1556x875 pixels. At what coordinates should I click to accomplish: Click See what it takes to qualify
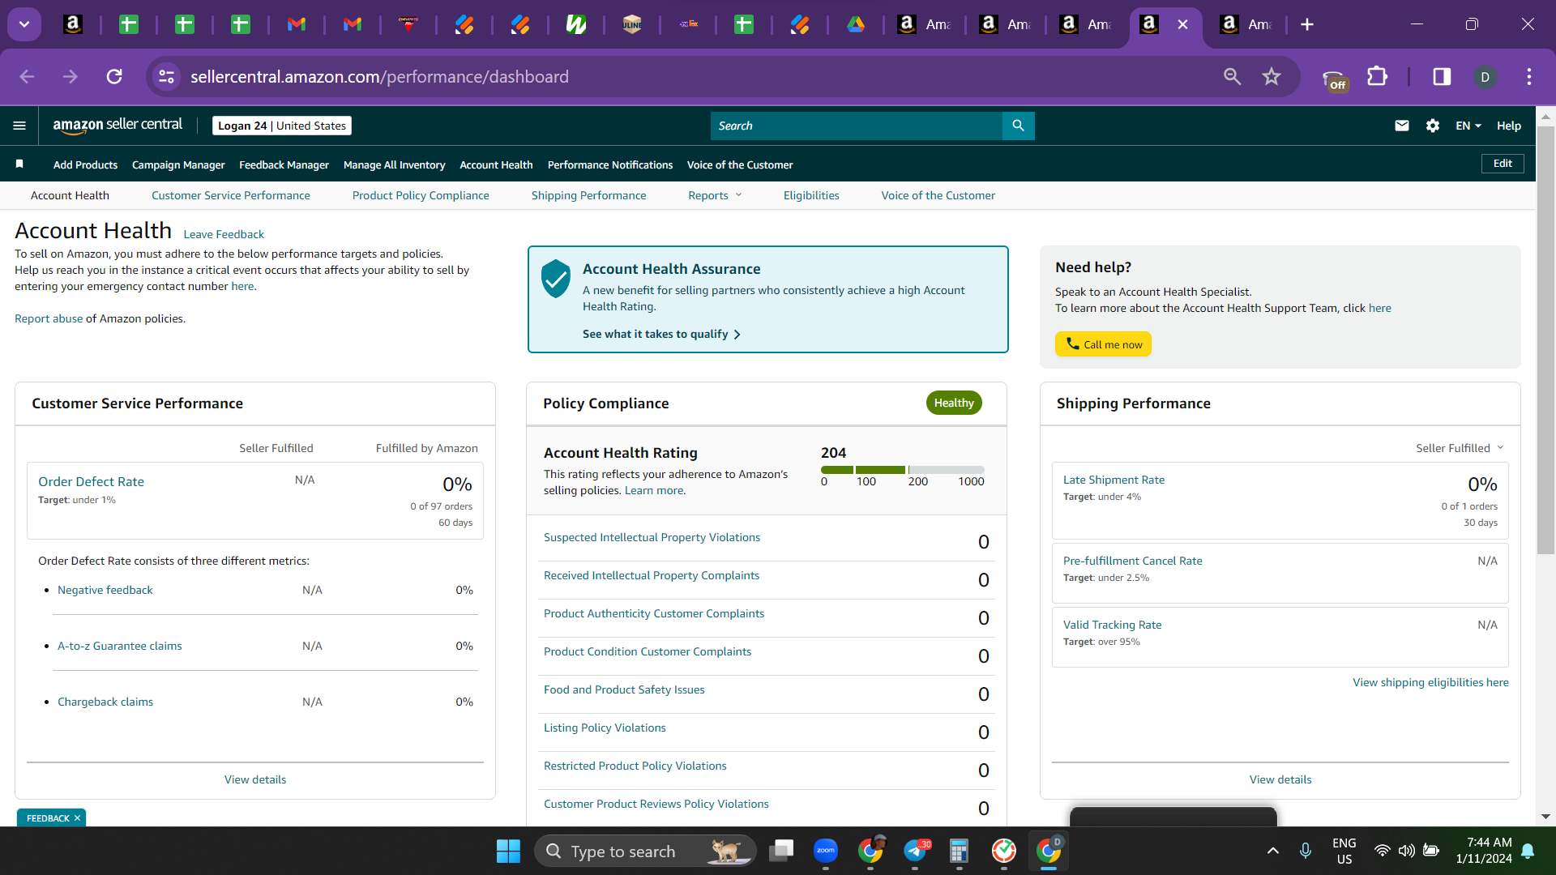661,334
